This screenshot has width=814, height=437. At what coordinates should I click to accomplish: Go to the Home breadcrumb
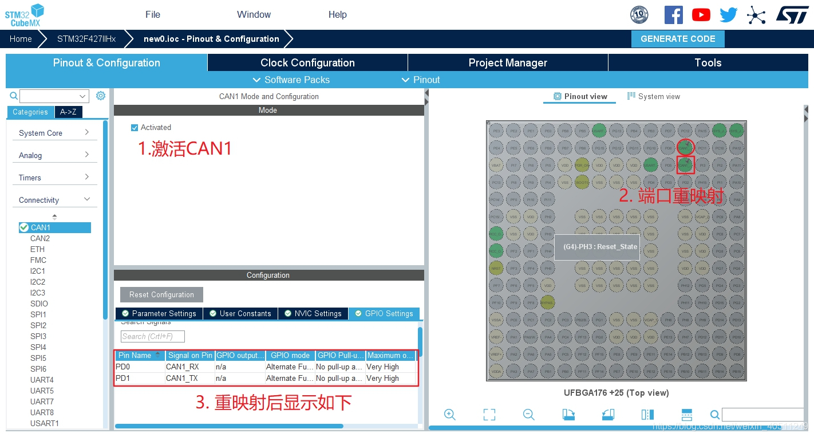[x=21, y=39]
